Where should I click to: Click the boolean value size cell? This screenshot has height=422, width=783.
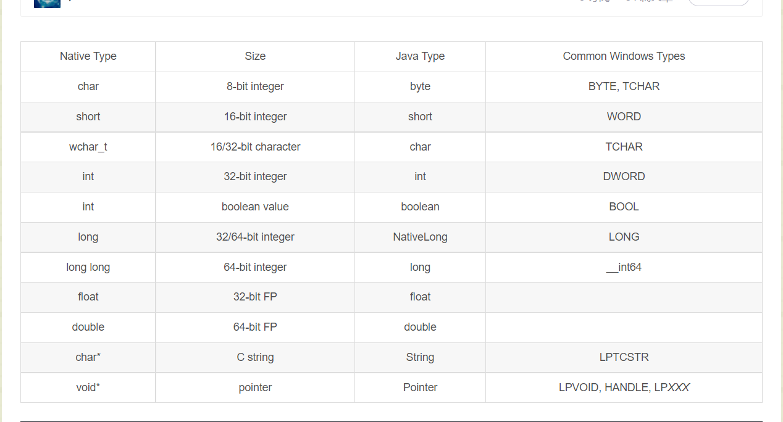coord(255,207)
